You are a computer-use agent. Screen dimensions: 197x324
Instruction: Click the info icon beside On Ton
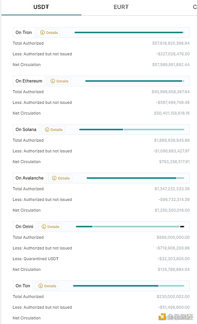tap(41, 286)
